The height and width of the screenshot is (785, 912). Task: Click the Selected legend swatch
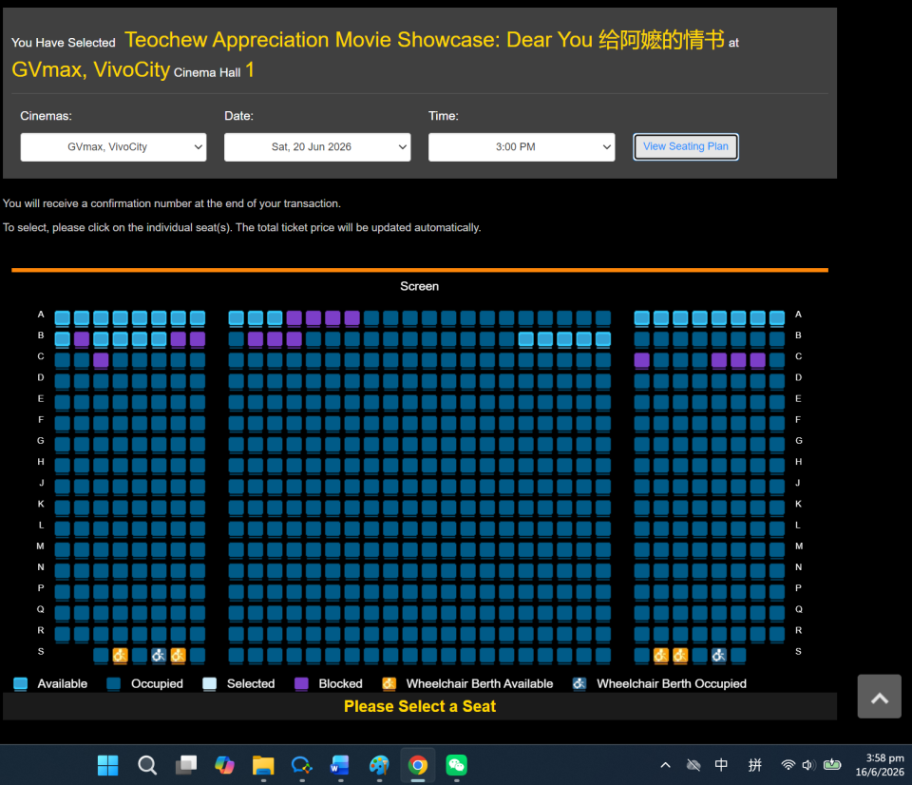pos(209,683)
